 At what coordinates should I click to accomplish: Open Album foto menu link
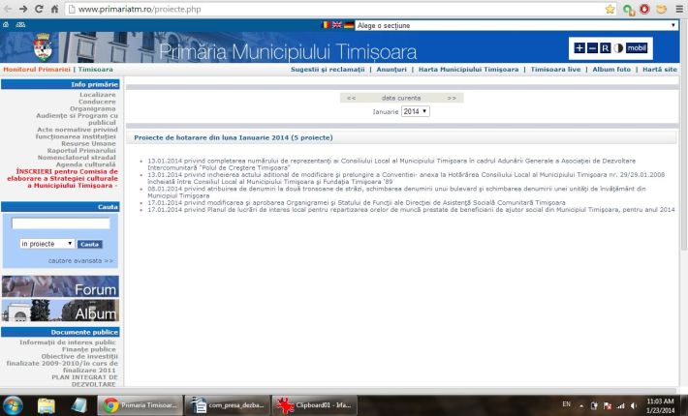click(x=611, y=70)
